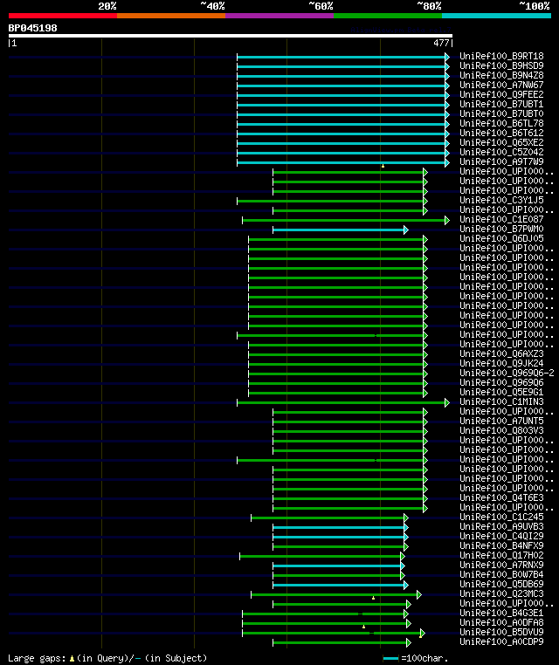Click the orange ~40% identity legend segment
Screen dimensions: 559x665
point(171,16)
